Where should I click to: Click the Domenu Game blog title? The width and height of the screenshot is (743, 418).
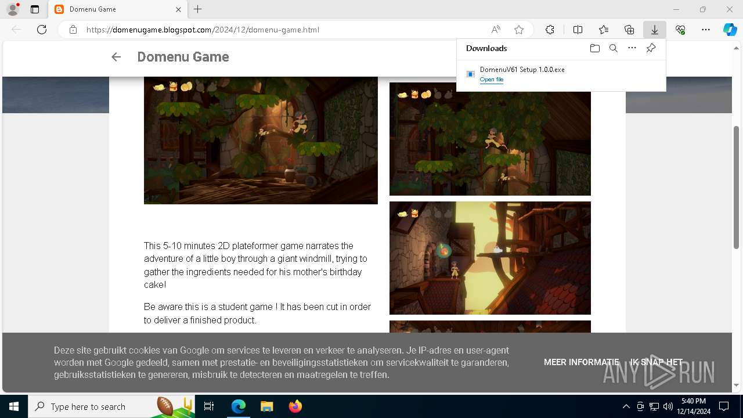pyautogui.click(x=183, y=57)
